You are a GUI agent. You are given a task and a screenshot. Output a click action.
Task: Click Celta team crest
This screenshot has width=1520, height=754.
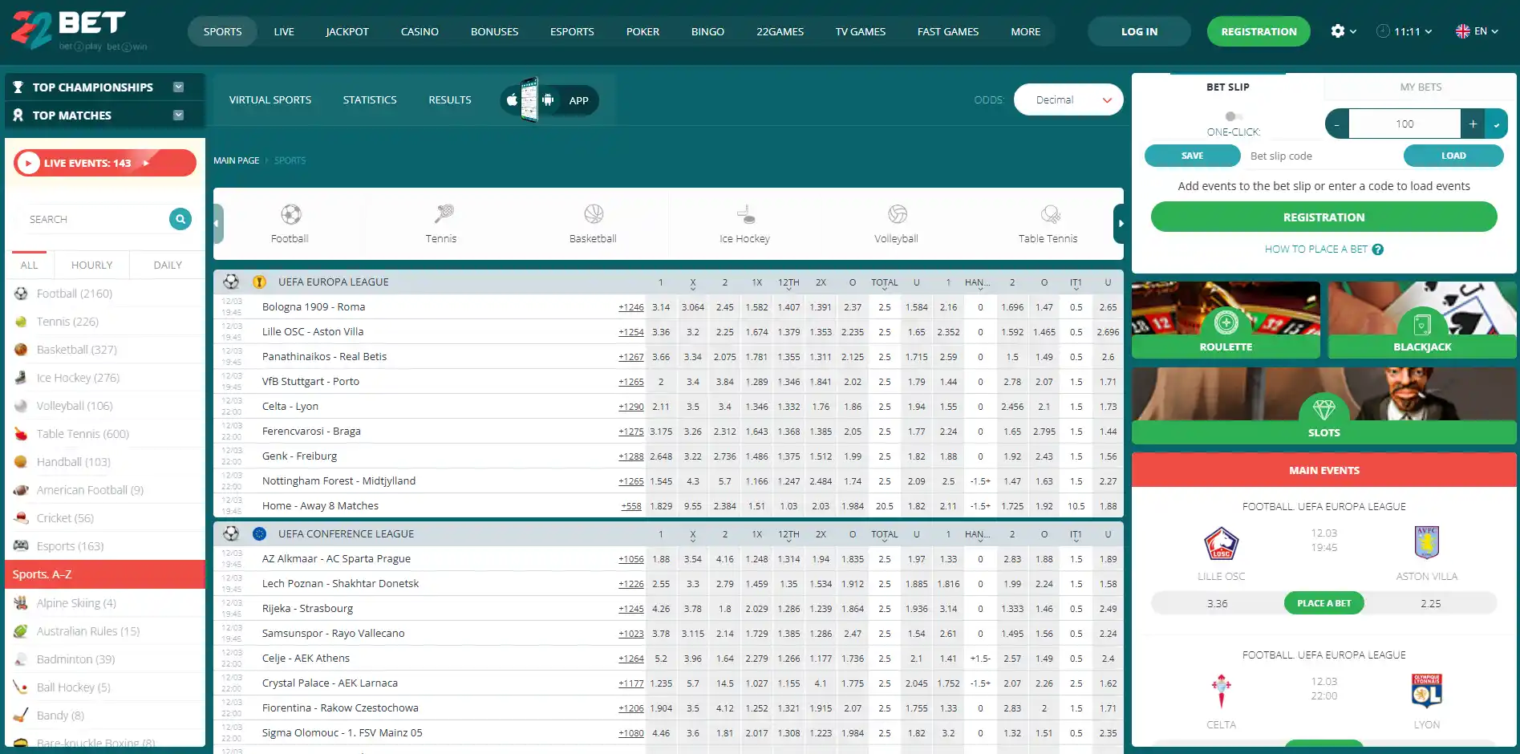pyautogui.click(x=1221, y=691)
